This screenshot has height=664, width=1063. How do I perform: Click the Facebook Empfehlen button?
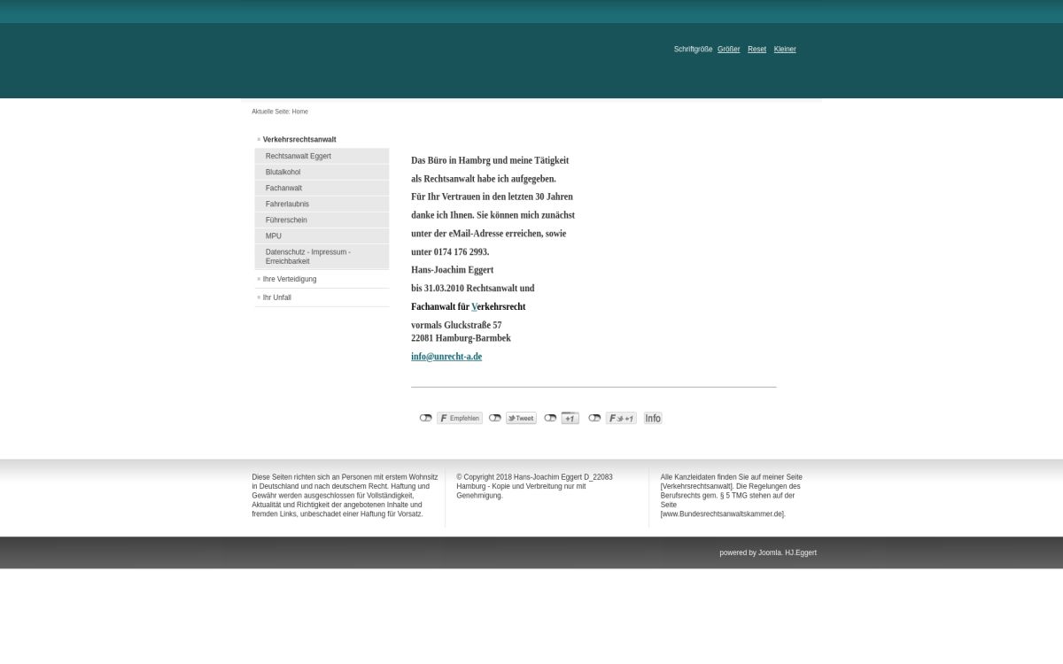coord(460,418)
